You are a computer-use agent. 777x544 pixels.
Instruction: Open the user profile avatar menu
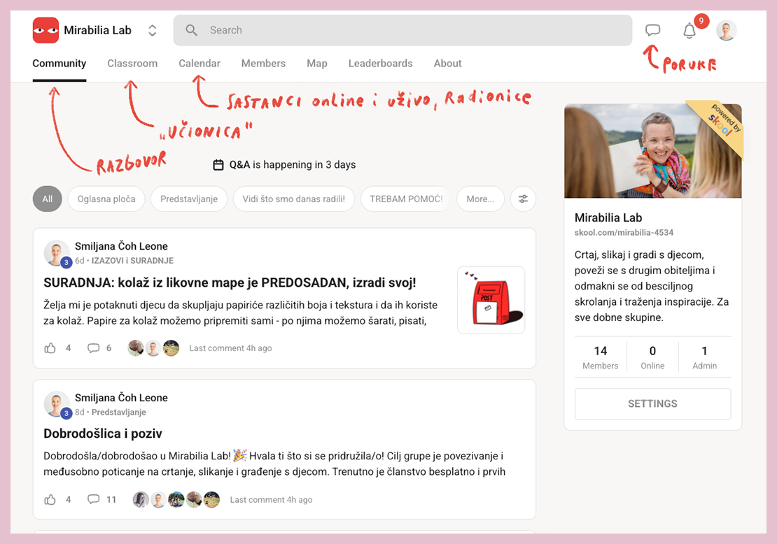[726, 30]
